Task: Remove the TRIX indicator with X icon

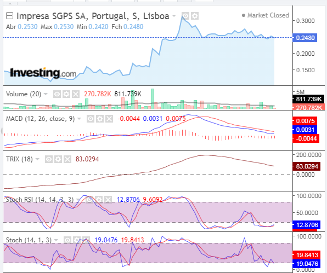Action: 67,159
